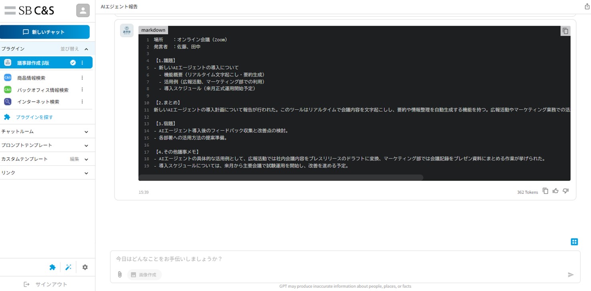
Task: Click the thumbs up icon on response
Action: tap(555, 191)
